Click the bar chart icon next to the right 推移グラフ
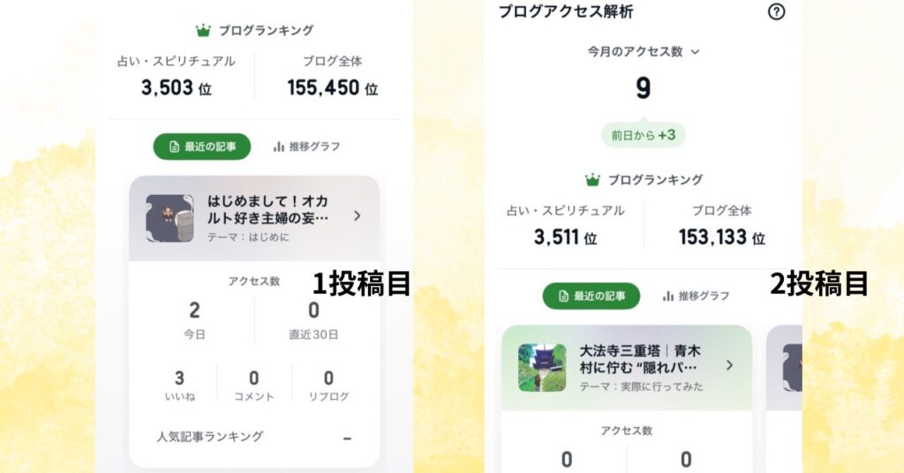904x473 pixels. [668, 297]
